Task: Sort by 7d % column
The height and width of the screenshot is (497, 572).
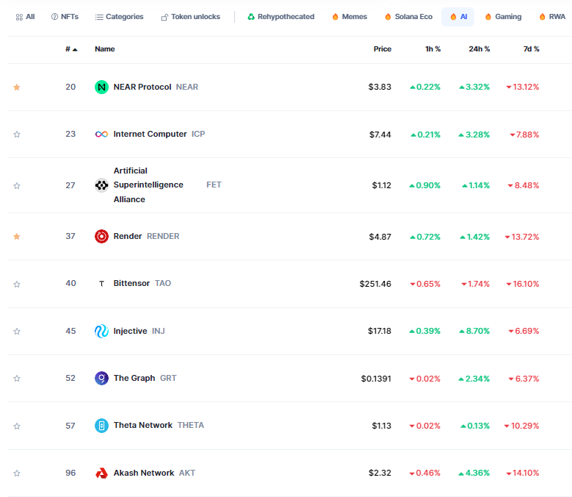Action: (x=531, y=49)
